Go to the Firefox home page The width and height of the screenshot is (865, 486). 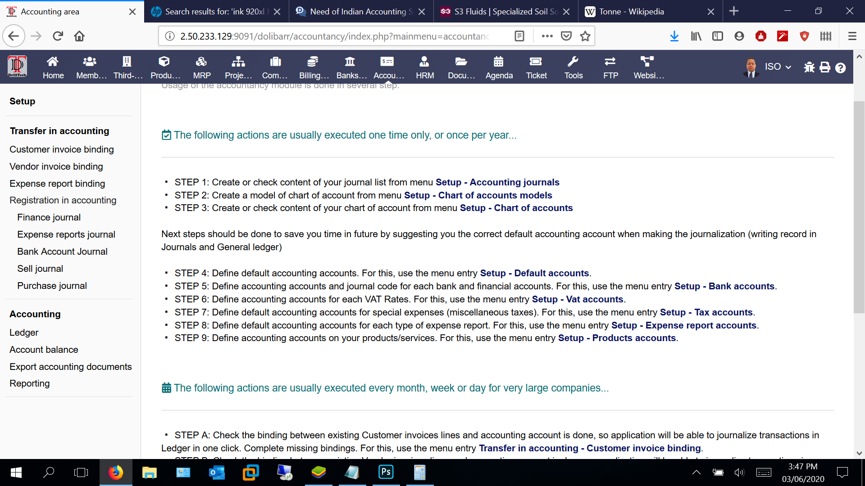(79, 36)
